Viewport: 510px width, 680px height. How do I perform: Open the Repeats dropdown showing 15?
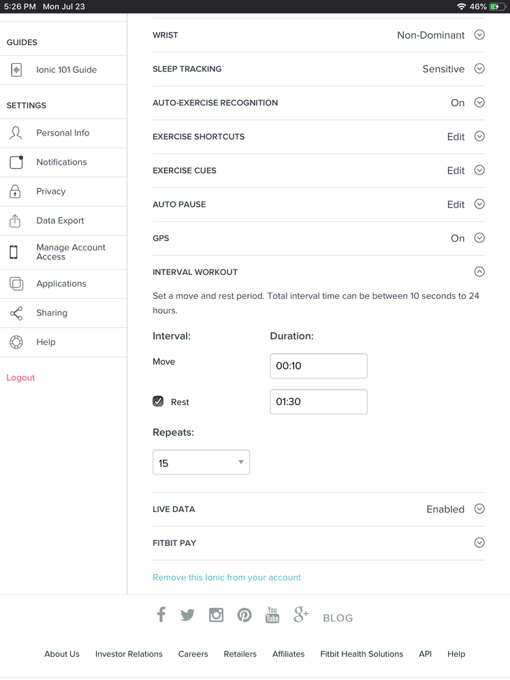click(201, 463)
